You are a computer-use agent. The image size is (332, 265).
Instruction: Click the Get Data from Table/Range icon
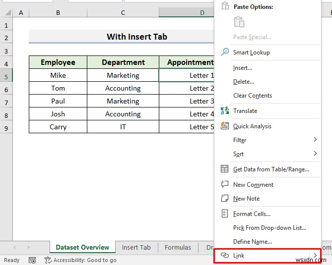(224, 169)
